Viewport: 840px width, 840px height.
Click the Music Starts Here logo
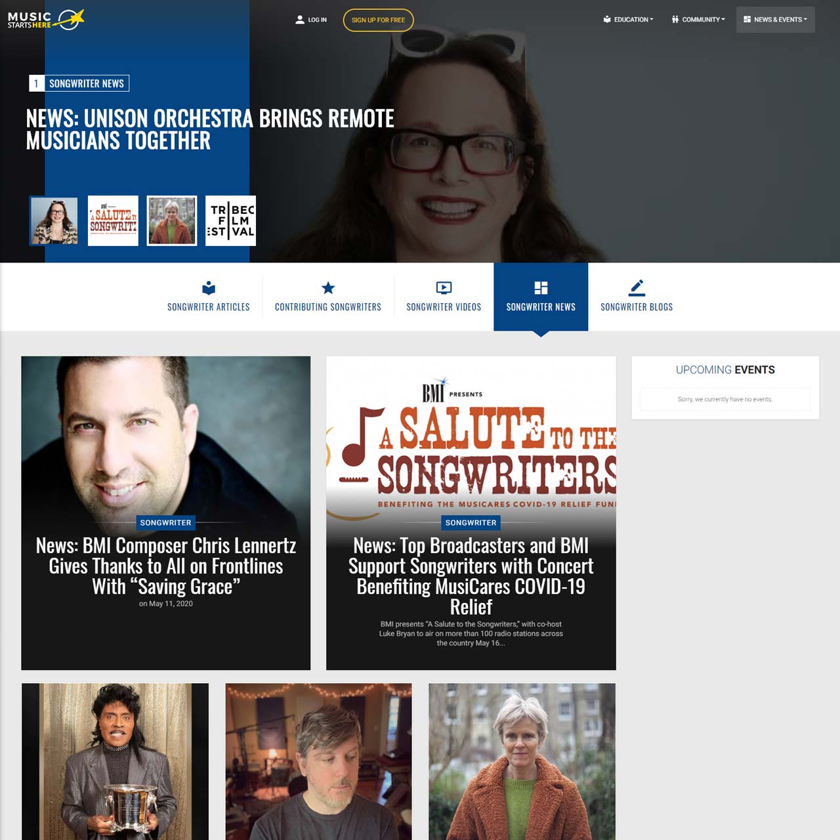[x=46, y=20]
